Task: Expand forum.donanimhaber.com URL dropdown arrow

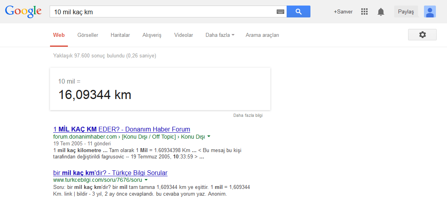Action: (209, 137)
